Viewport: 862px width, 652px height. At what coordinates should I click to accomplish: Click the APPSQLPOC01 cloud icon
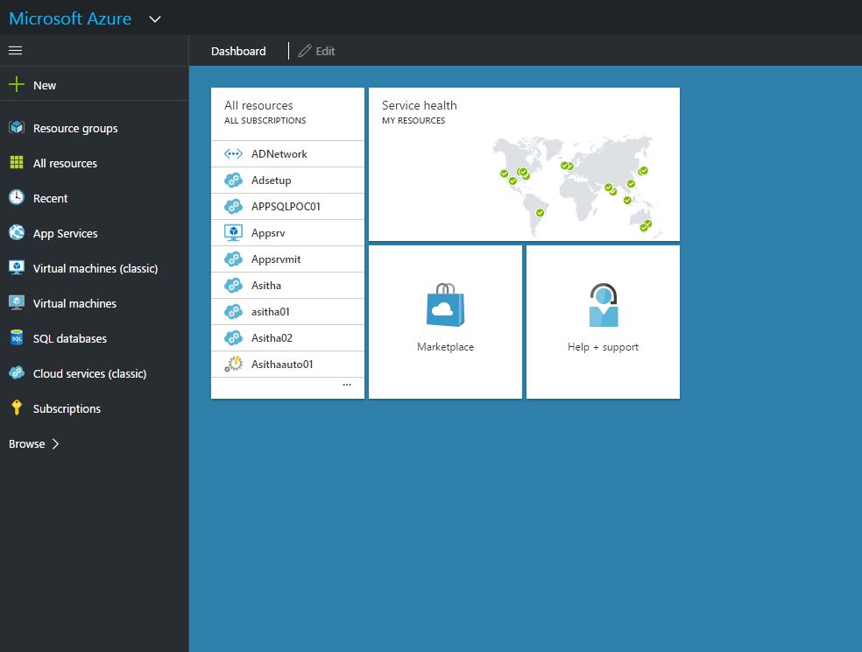pyautogui.click(x=233, y=207)
